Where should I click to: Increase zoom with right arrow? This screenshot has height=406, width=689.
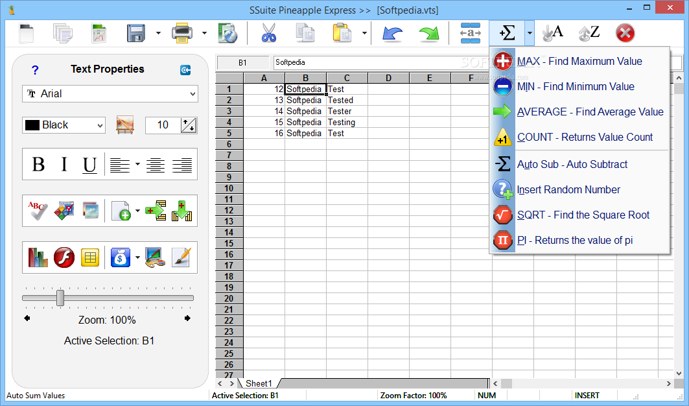coord(187,318)
